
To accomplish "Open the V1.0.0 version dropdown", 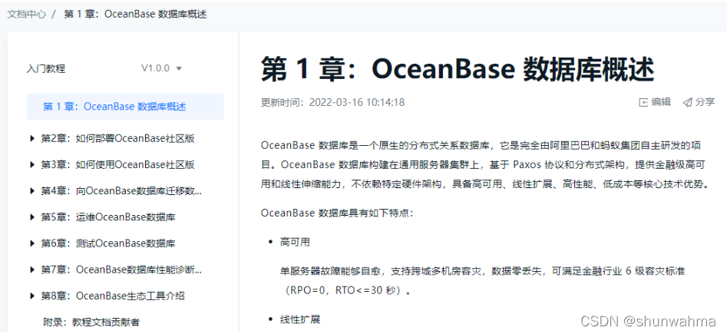I will (161, 68).
